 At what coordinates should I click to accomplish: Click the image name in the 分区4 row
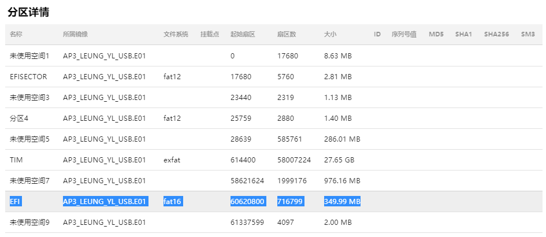click(x=104, y=118)
